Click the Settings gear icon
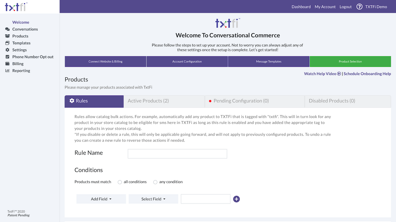The image size is (396, 222). (x=7, y=50)
